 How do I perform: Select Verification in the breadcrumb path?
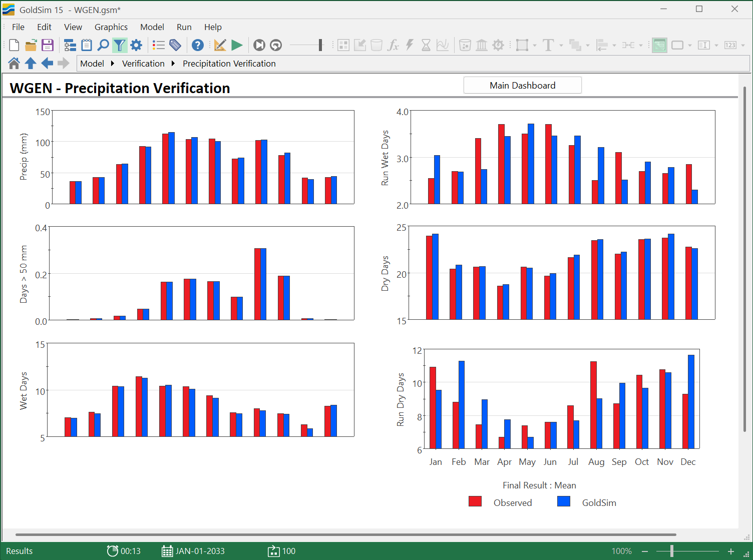click(x=143, y=64)
